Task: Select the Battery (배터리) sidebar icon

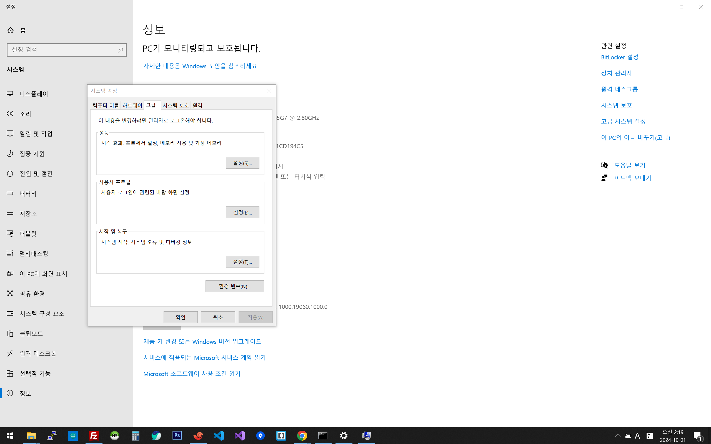Action: (x=10, y=193)
